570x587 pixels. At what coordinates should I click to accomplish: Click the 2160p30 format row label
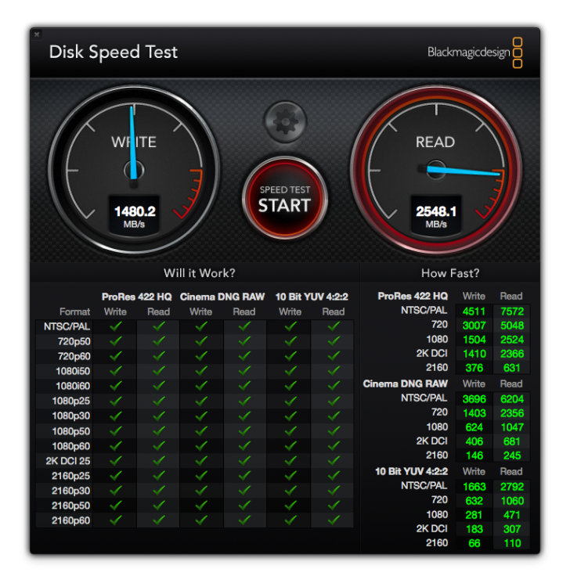pyautogui.click(x=70, y=491)
